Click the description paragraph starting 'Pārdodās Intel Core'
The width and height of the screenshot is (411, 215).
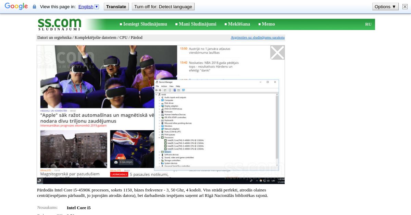click(x=152, y=193)
